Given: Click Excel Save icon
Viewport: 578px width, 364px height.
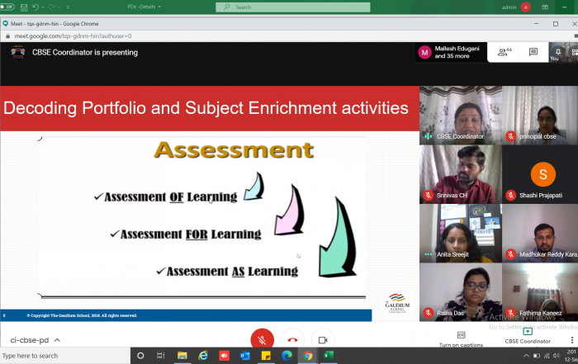Looking at the screenshot, I should click(24, 7).
